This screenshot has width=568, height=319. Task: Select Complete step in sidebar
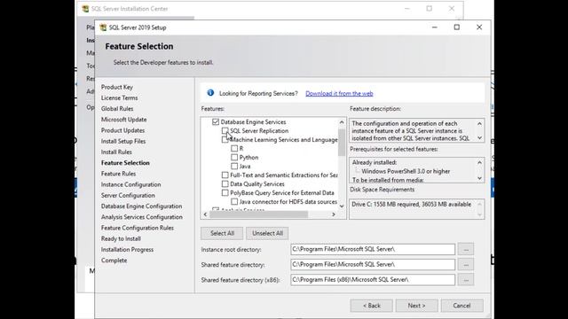pyautogui.click(x=114, y=261)
